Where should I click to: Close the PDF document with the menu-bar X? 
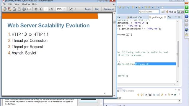[x=114, y=4]
